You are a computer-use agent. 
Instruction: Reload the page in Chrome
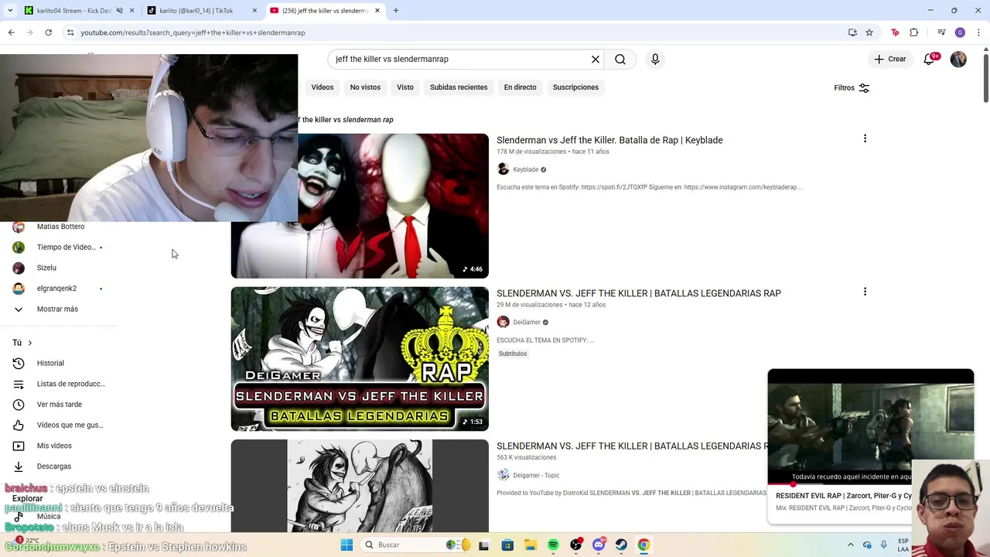[48, 32]
